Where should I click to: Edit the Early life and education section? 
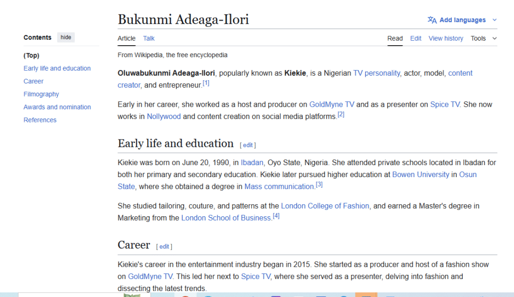click(248, 145)
